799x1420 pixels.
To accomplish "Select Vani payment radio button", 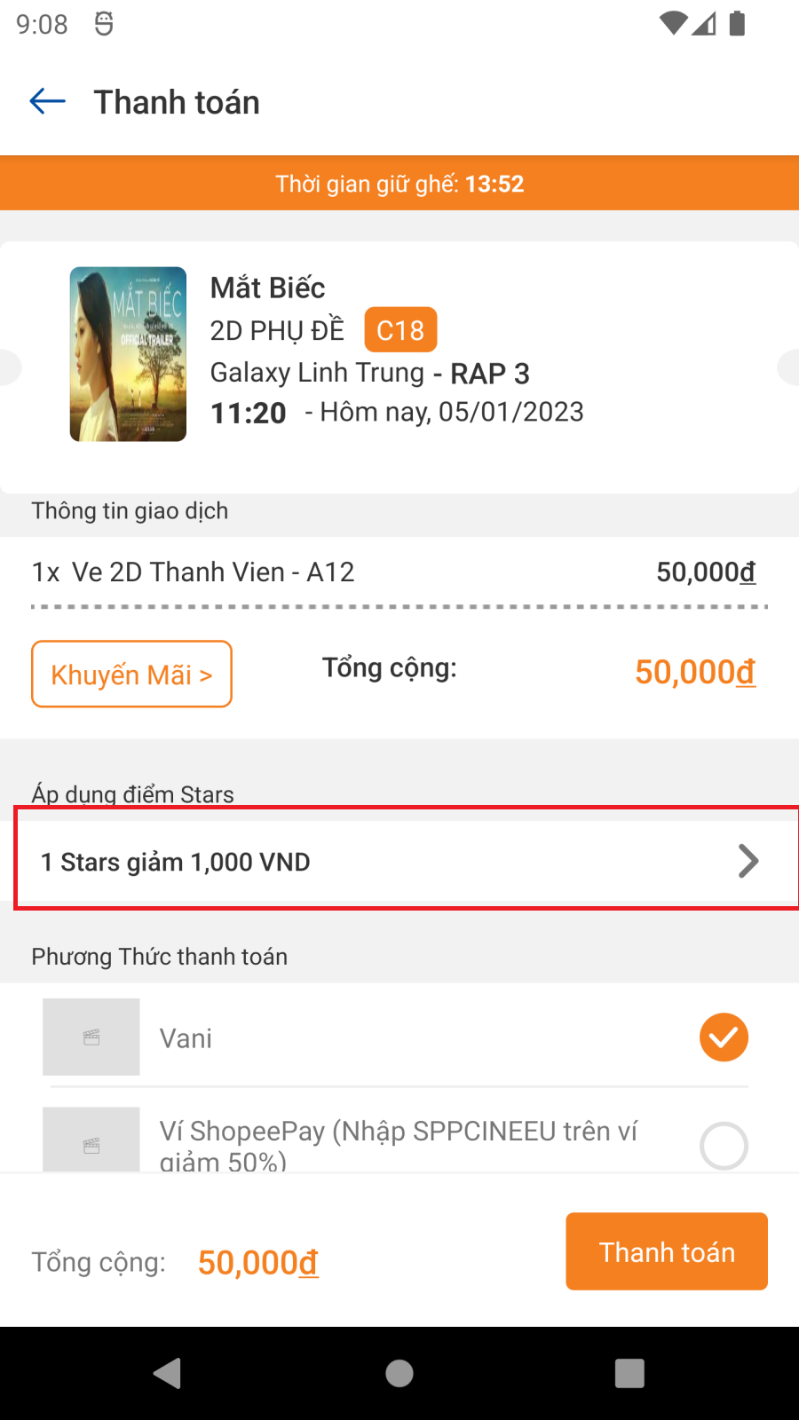I will coord(724,1037).
